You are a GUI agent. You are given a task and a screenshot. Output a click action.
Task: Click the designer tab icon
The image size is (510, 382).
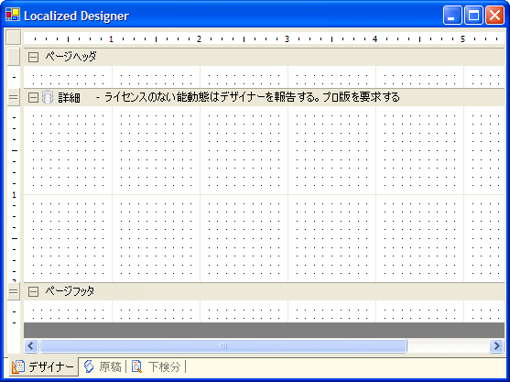point(18,366)
